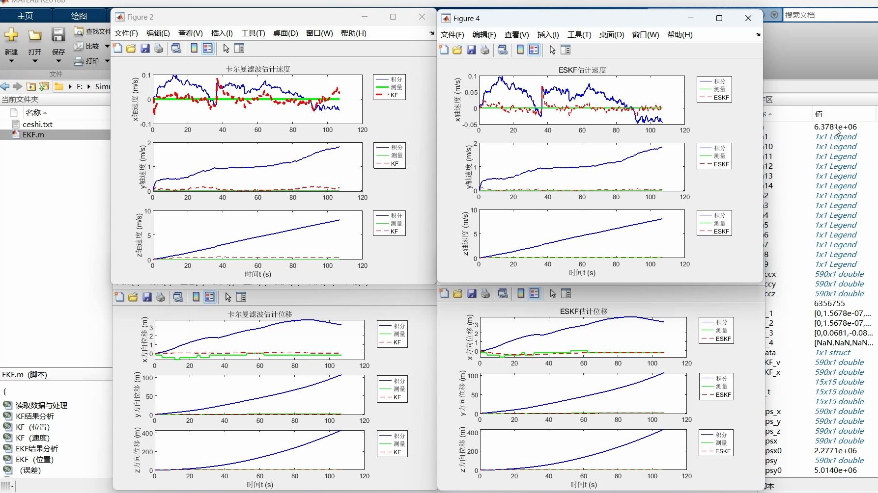Viewport: 878px width, 493px height.
Task: Sort by Name (名称) column header
Action: (x=36, y=112)
